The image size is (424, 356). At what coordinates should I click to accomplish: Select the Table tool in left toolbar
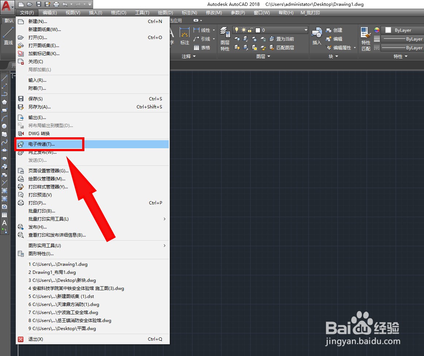coord(4,215)
